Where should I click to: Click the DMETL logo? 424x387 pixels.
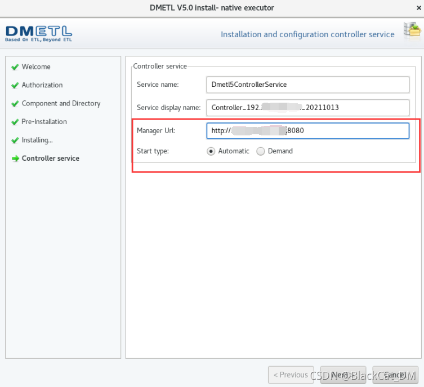click(x=39, y=34)
